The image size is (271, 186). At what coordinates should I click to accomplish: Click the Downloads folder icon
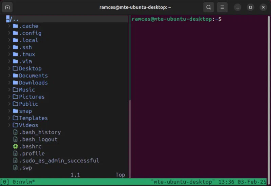click(15, 83)
